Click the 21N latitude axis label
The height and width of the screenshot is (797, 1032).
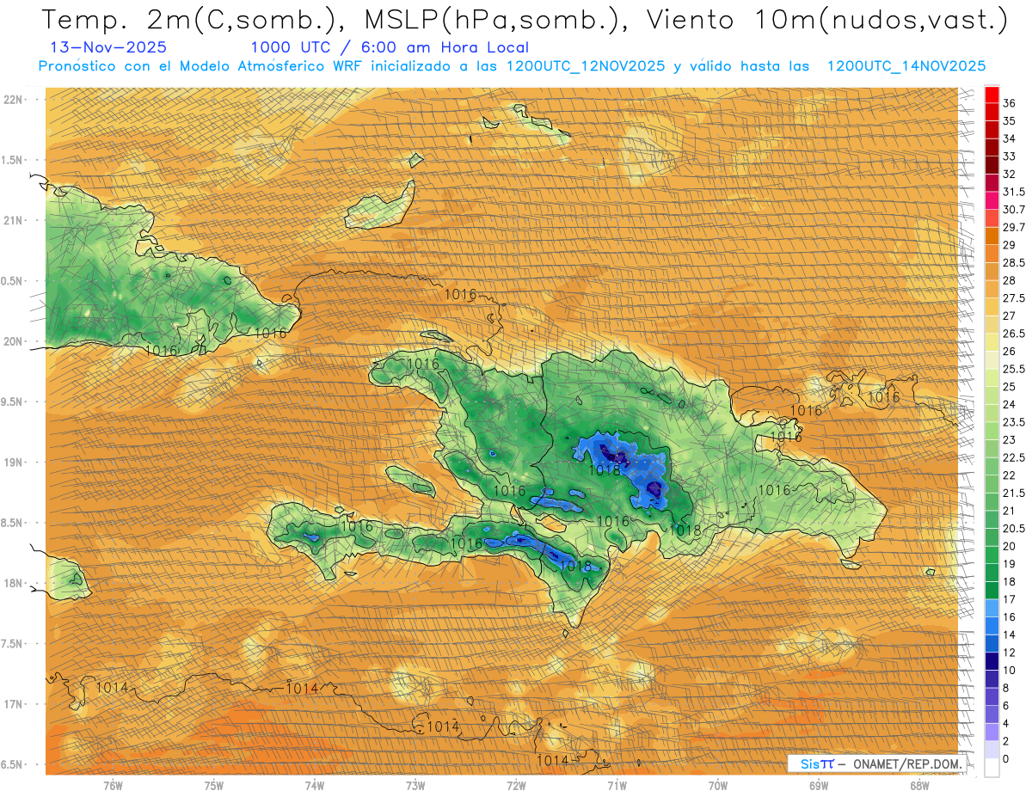[x=14, y=221]
